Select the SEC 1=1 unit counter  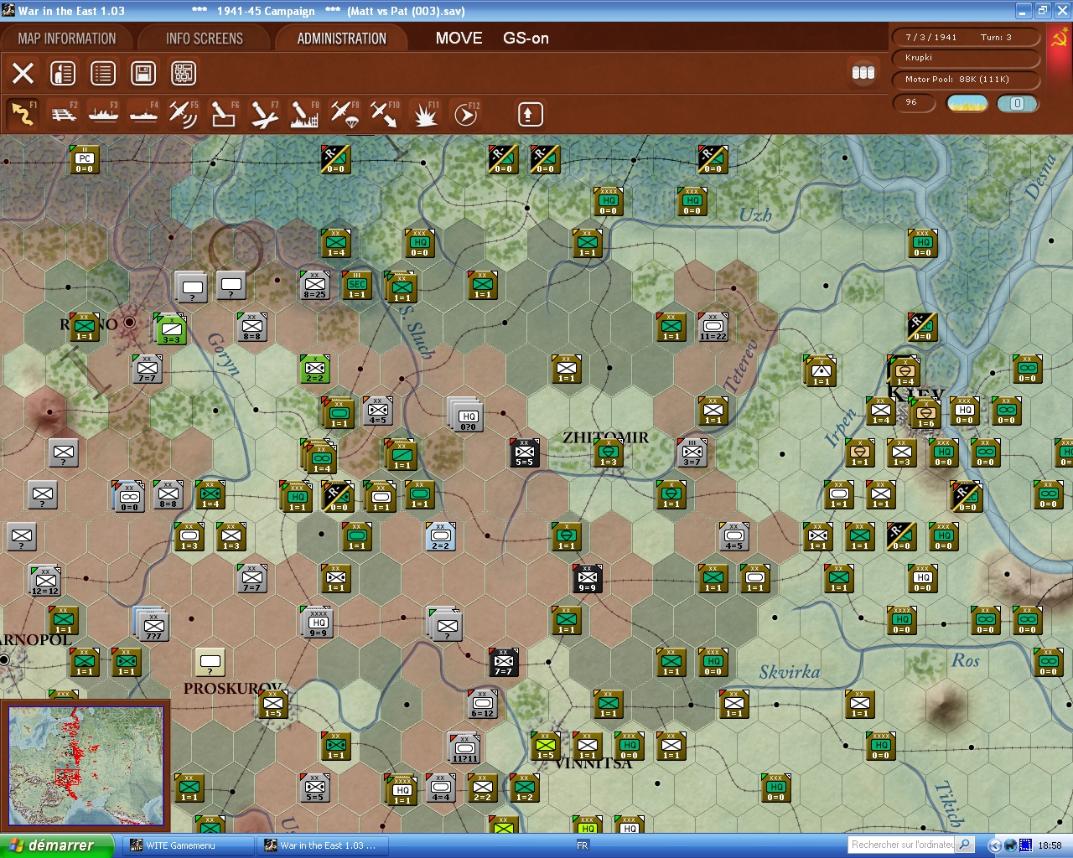click(357, 285)
